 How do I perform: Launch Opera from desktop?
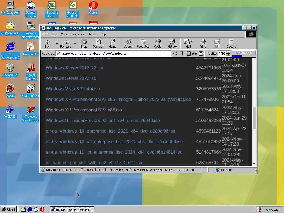93,7
